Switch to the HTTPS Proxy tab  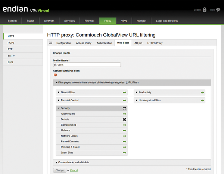(x=155, y=43)
